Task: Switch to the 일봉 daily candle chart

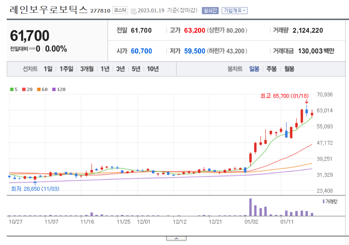Action: [x=254, y=69]
